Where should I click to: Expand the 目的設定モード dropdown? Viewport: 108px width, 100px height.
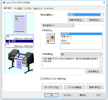(x=58, y=25)
